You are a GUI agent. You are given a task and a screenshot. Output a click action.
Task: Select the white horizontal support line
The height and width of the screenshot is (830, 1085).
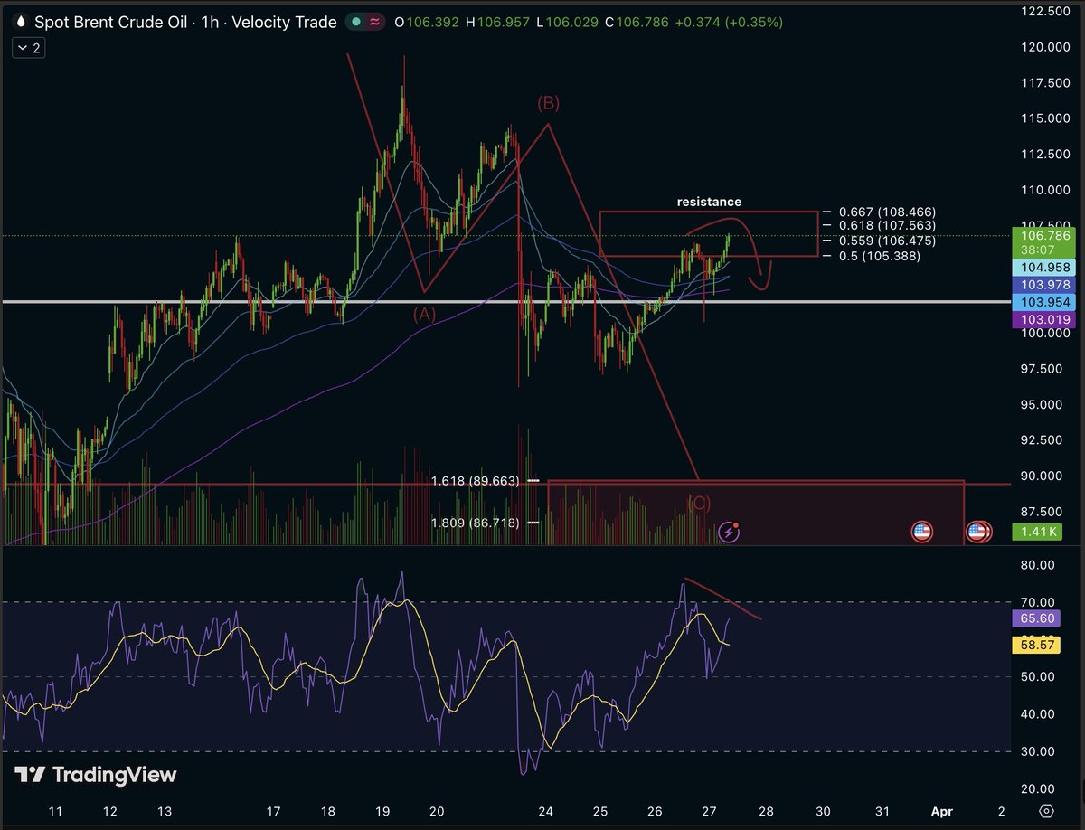[505, 302]
